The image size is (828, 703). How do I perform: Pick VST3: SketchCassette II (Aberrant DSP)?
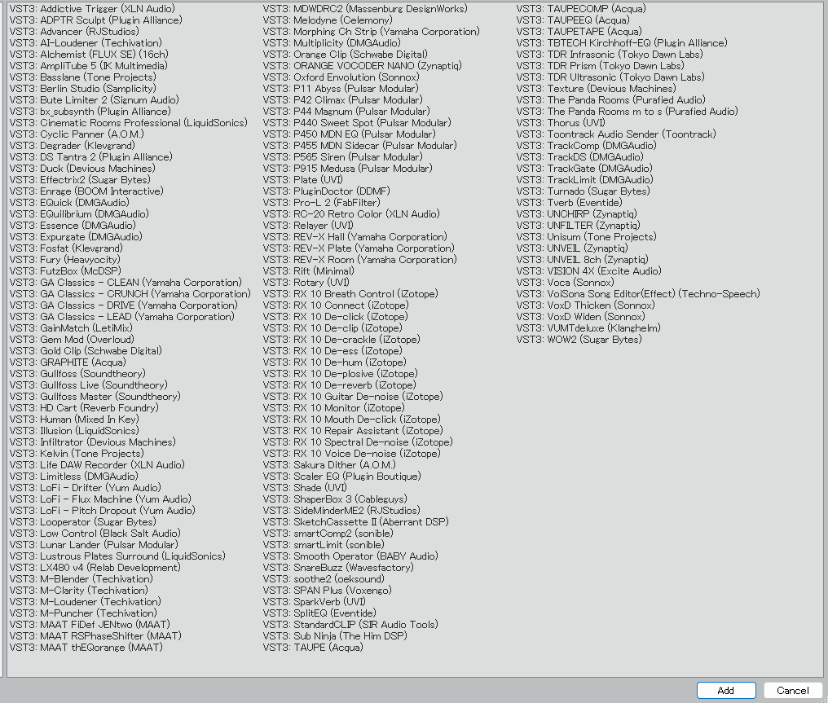(x=356, y=521)
